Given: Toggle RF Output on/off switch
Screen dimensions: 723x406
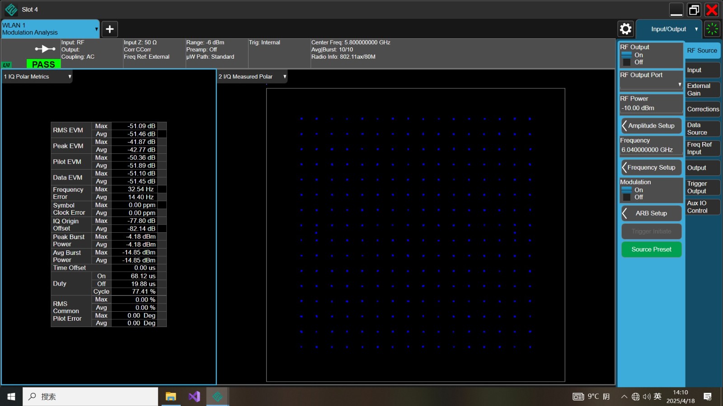Looking at the screenshot, I should (x=627, y=59).
